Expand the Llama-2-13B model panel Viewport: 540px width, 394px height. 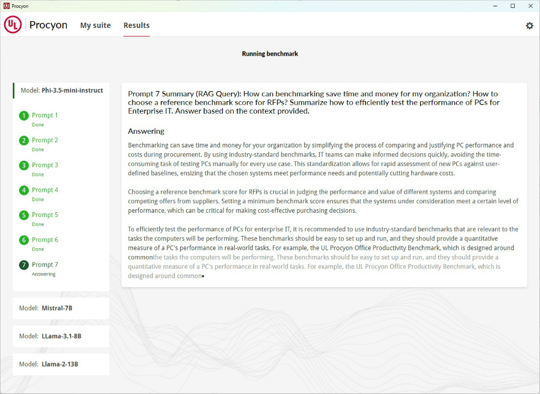pyautogui.click(x=61, y=364)
